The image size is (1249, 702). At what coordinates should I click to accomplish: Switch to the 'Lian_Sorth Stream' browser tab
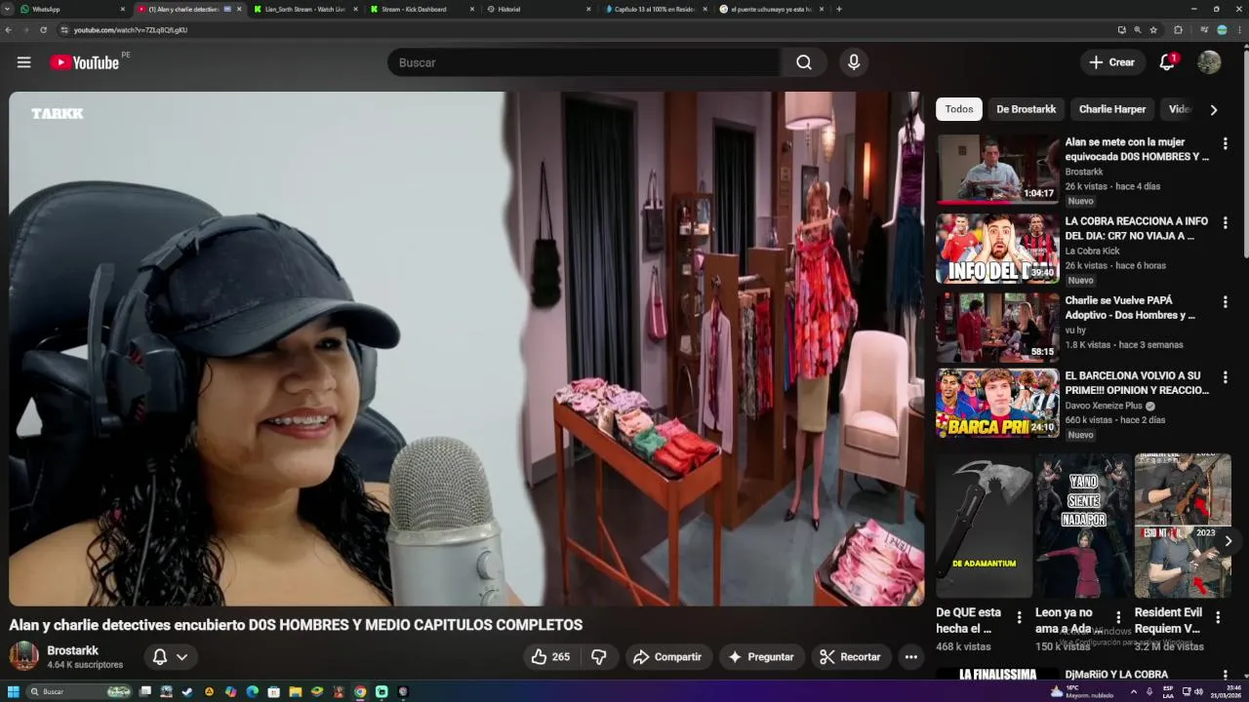tap(305, 9)
